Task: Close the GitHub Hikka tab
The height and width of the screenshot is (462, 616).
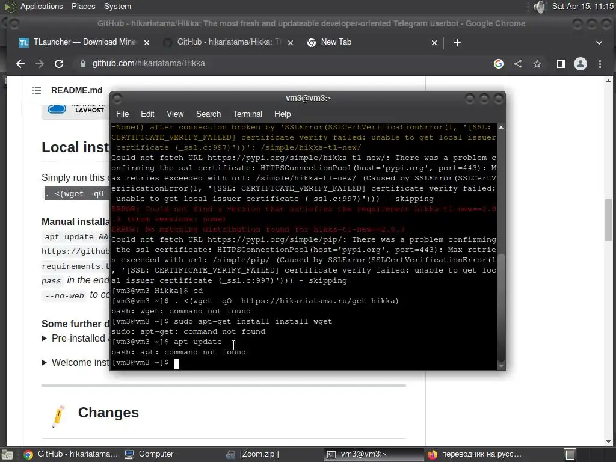Action: [x=291, y=43]
